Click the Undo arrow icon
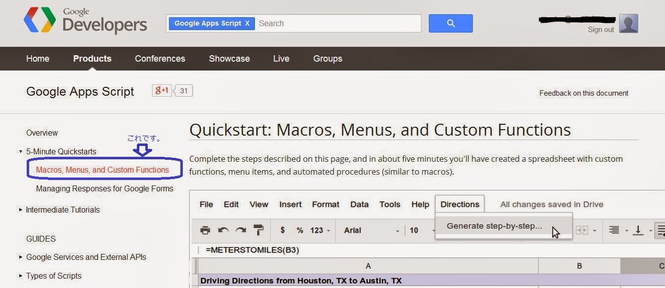The height and width of the screenshot is (288, 665). pos(223,230)
